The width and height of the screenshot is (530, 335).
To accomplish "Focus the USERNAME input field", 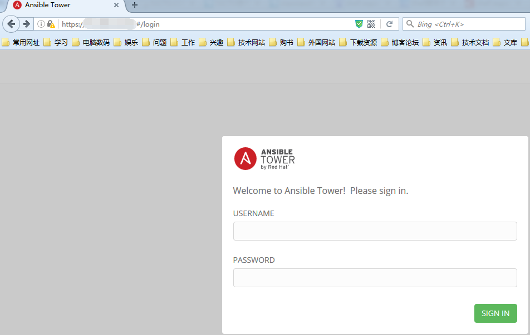I will point(375,231).
